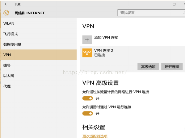
Task: Focus the 查找设置 search box
Action: click(x=151, y=13)
